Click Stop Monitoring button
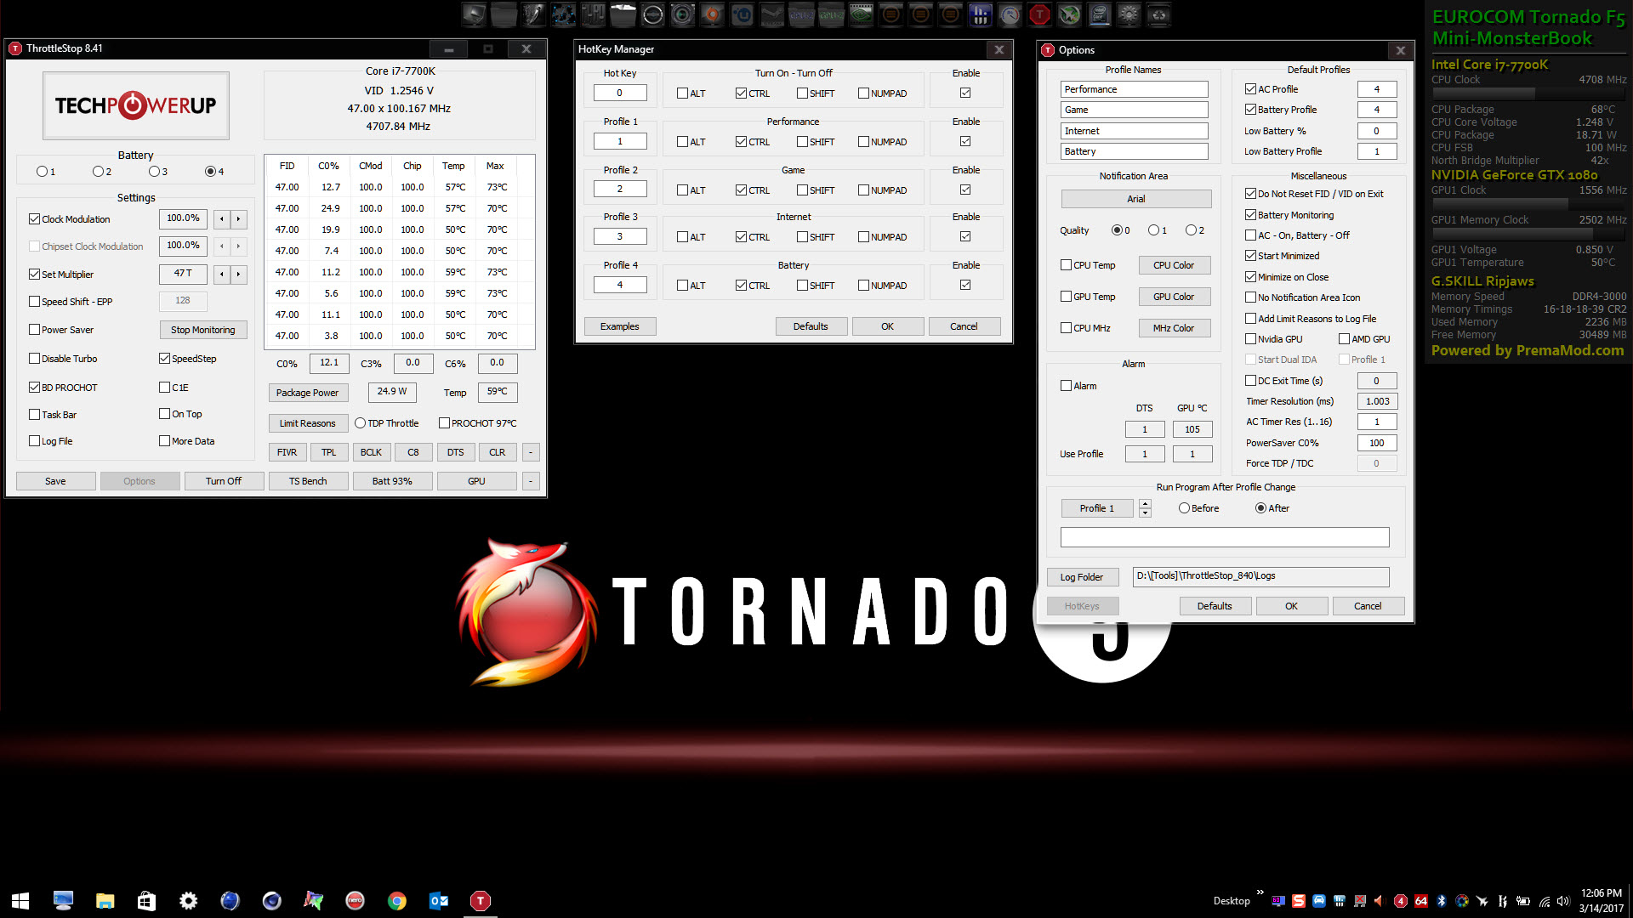This screenshot has height=918, width=1633. 203,330
